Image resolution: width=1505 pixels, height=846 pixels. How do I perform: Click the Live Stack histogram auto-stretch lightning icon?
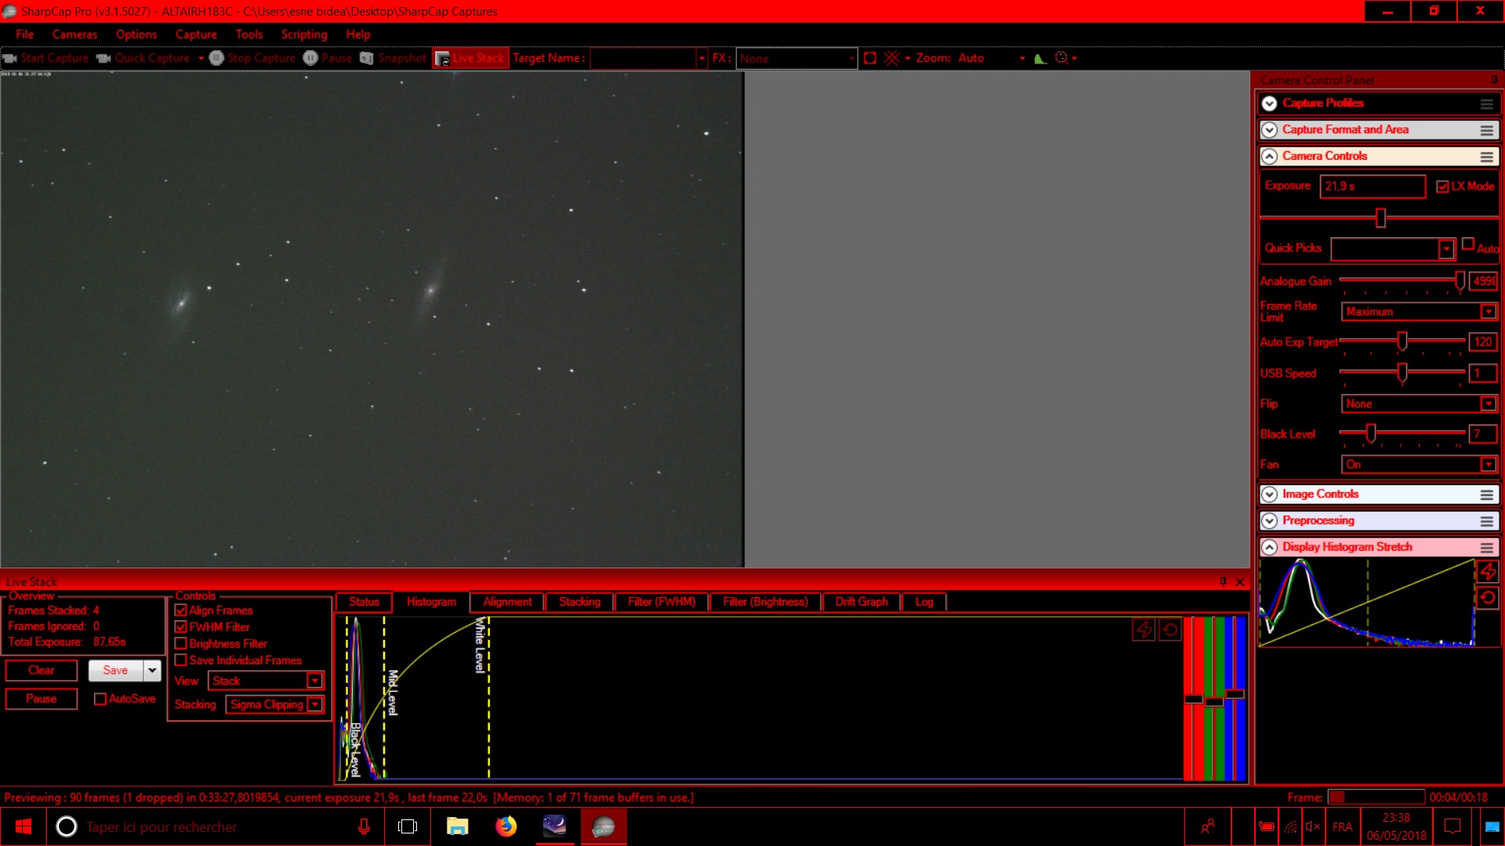[x=1144, y=630]
